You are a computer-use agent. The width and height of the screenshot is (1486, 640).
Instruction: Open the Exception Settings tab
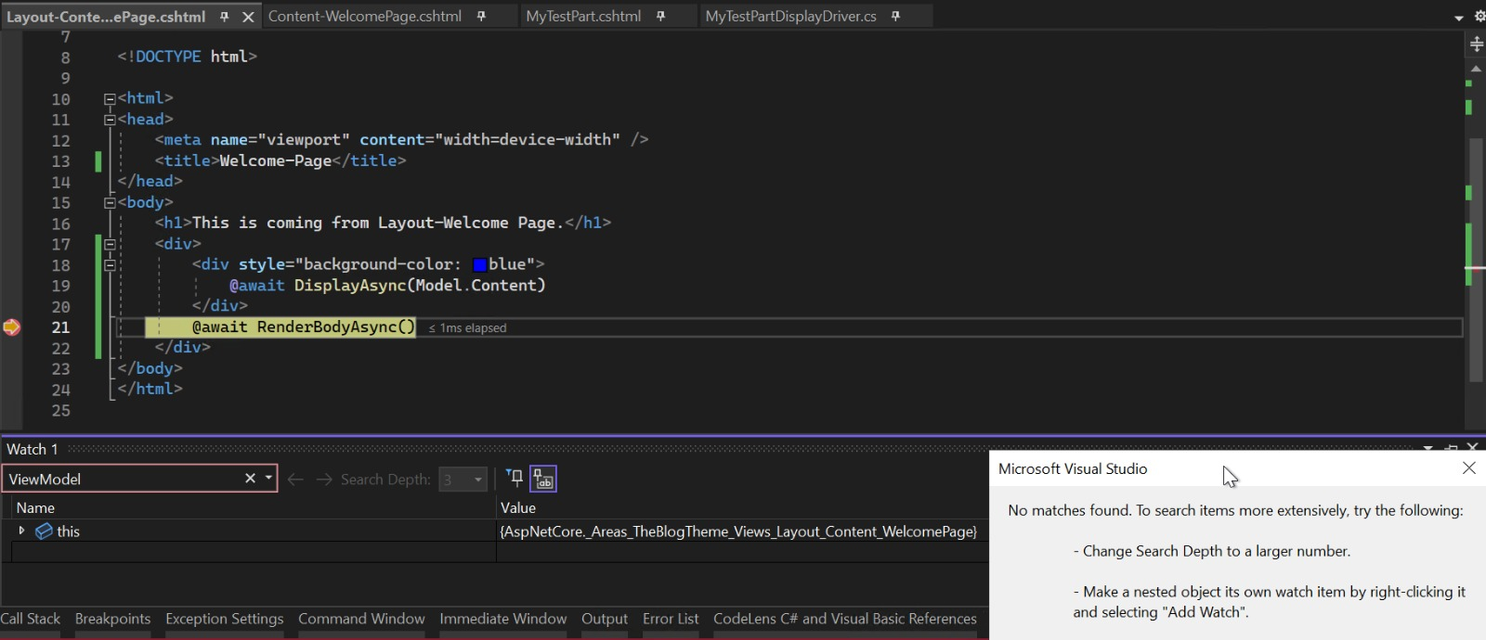[225, 619]
